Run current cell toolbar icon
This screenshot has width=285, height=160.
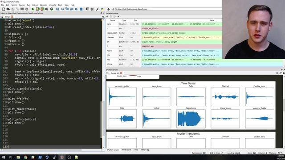(37, 9)
